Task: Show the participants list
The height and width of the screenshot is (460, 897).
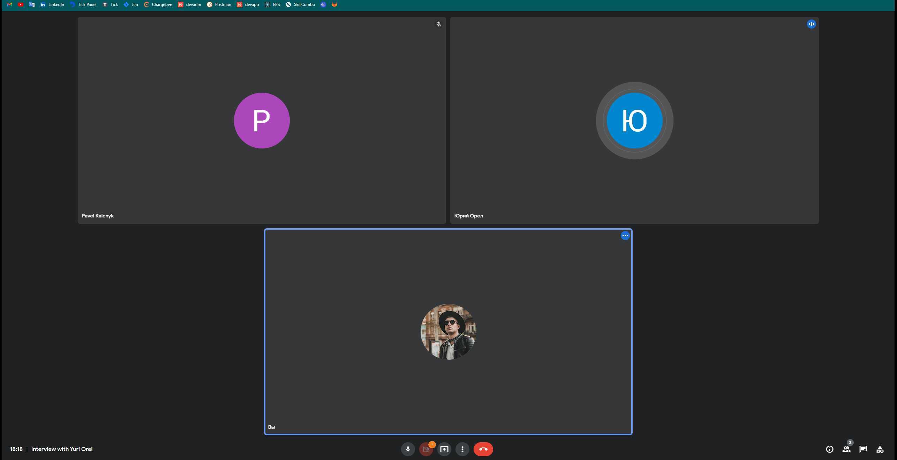Action: coord(846,449)
